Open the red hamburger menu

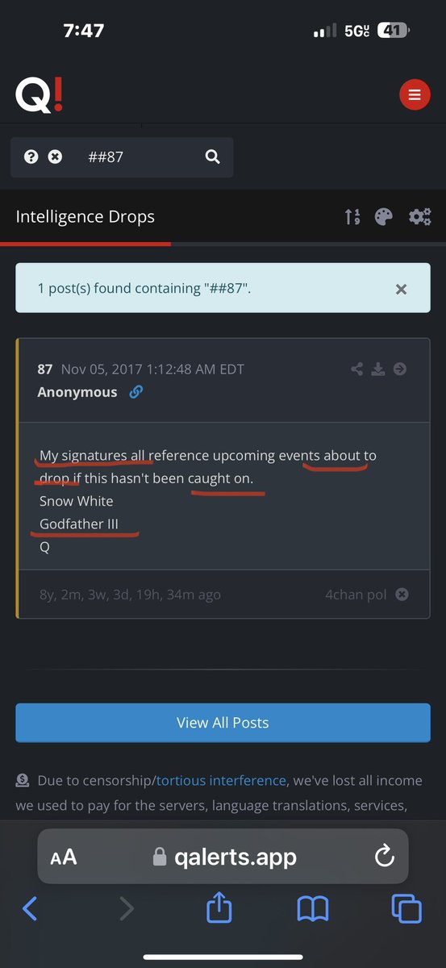[x=415, y=95]
